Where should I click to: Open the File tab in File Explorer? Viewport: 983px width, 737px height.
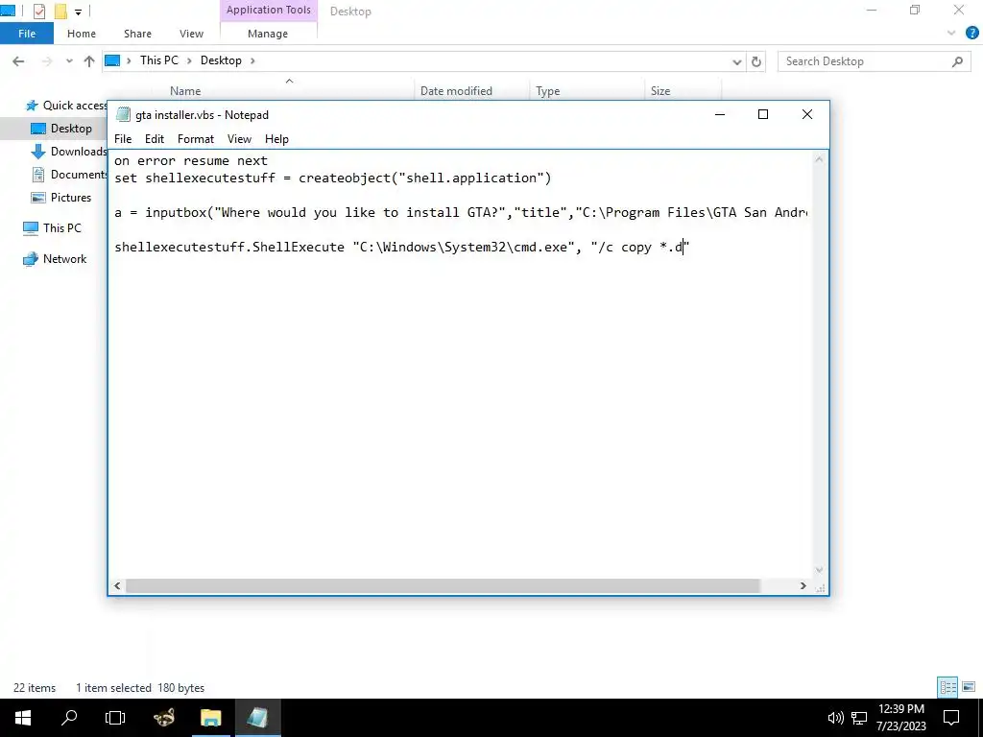(27, 34)
